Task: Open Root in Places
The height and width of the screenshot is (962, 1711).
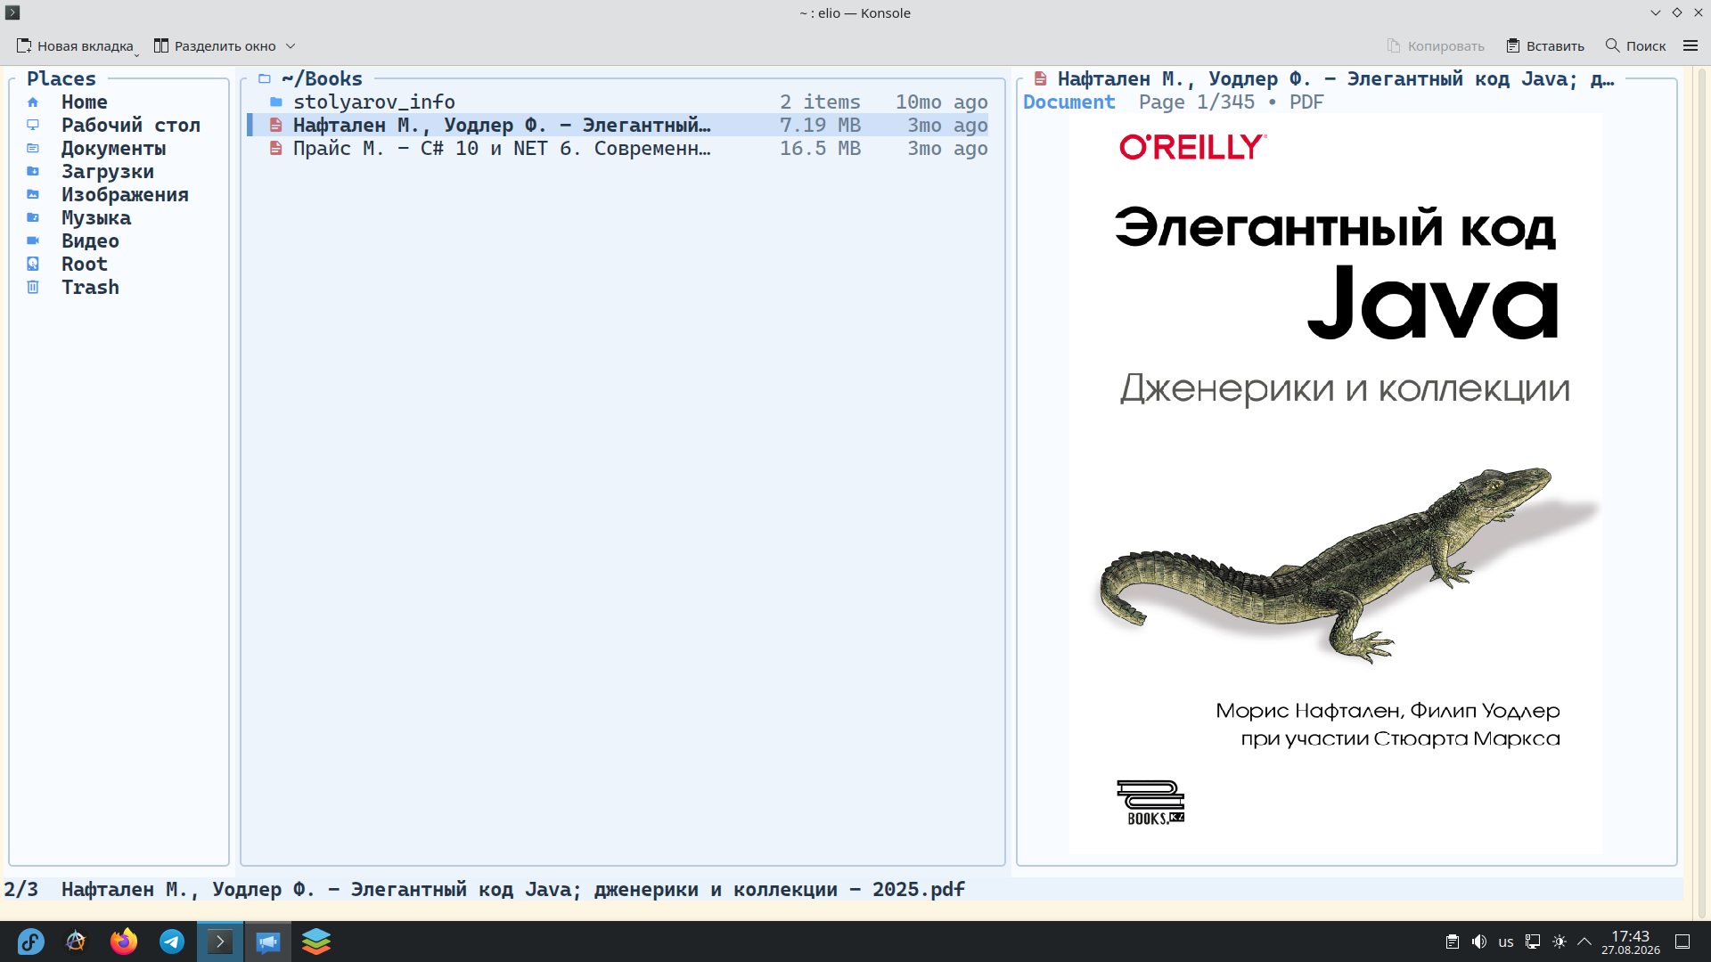Action: point(84,265)
